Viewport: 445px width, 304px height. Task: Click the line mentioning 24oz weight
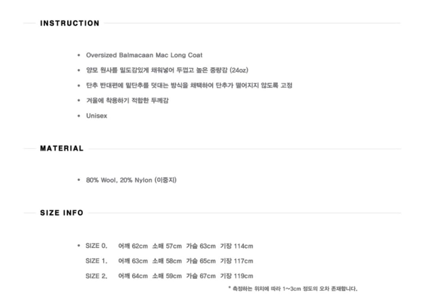[x=167, y=70]
